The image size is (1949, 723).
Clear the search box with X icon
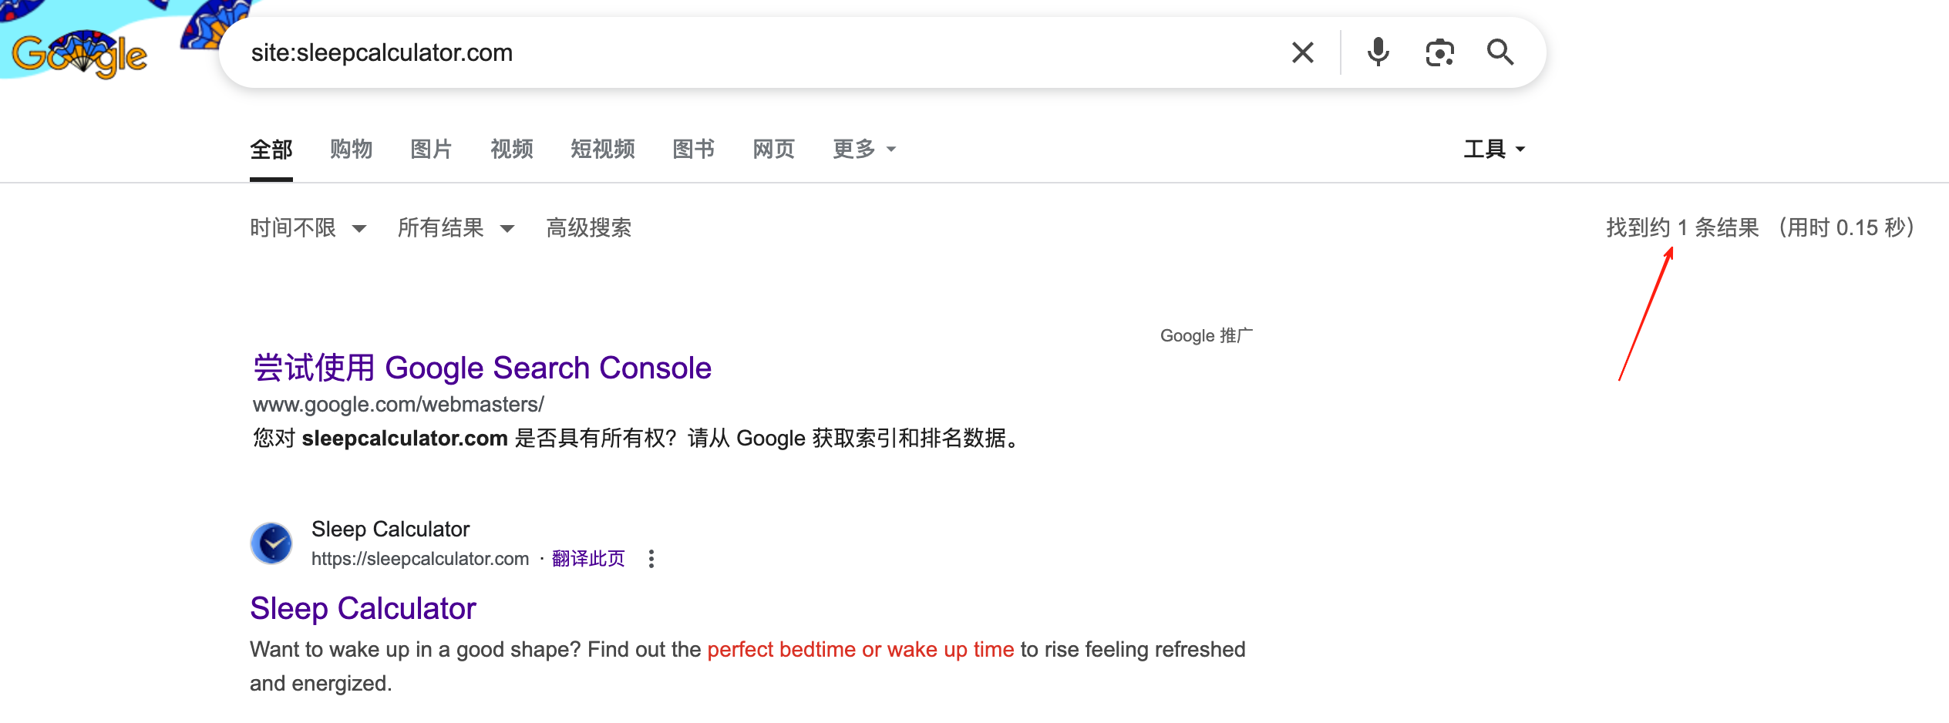[x=1302, y=52]
